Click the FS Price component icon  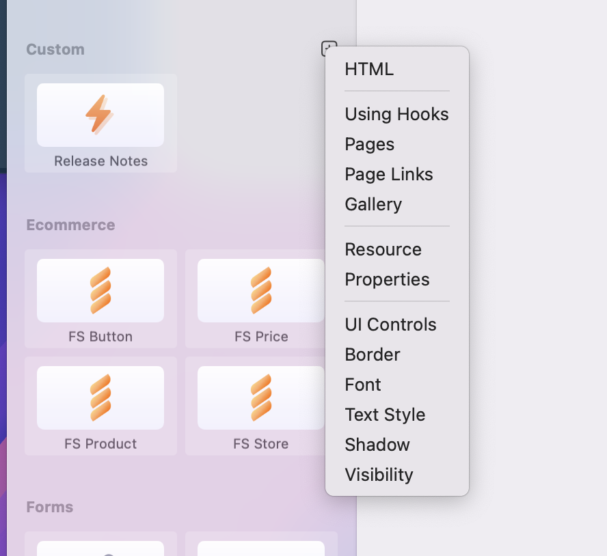(x=260, y=290)
